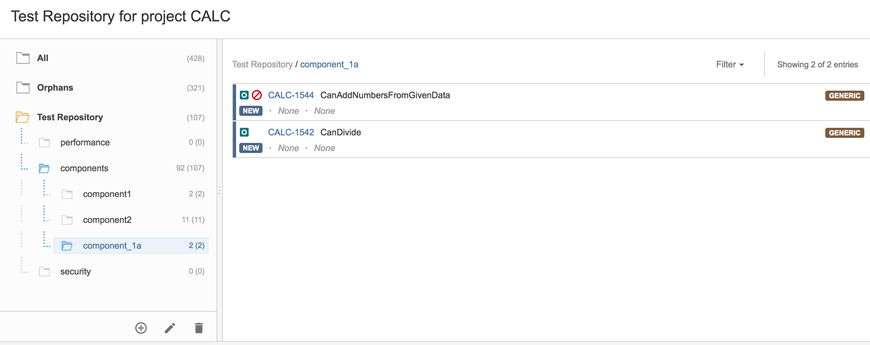
Task: Select the components folder
Action: pyautogui.click(x=84, y=168)
